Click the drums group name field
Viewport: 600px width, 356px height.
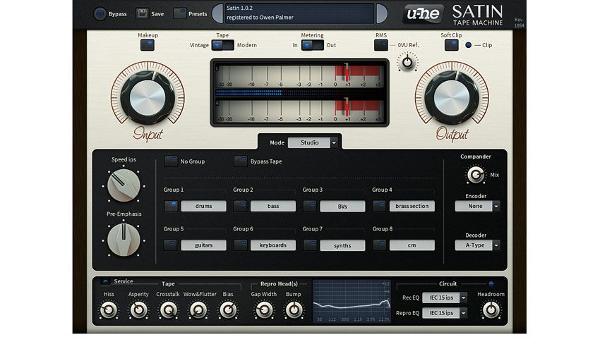tap(203, 206)
